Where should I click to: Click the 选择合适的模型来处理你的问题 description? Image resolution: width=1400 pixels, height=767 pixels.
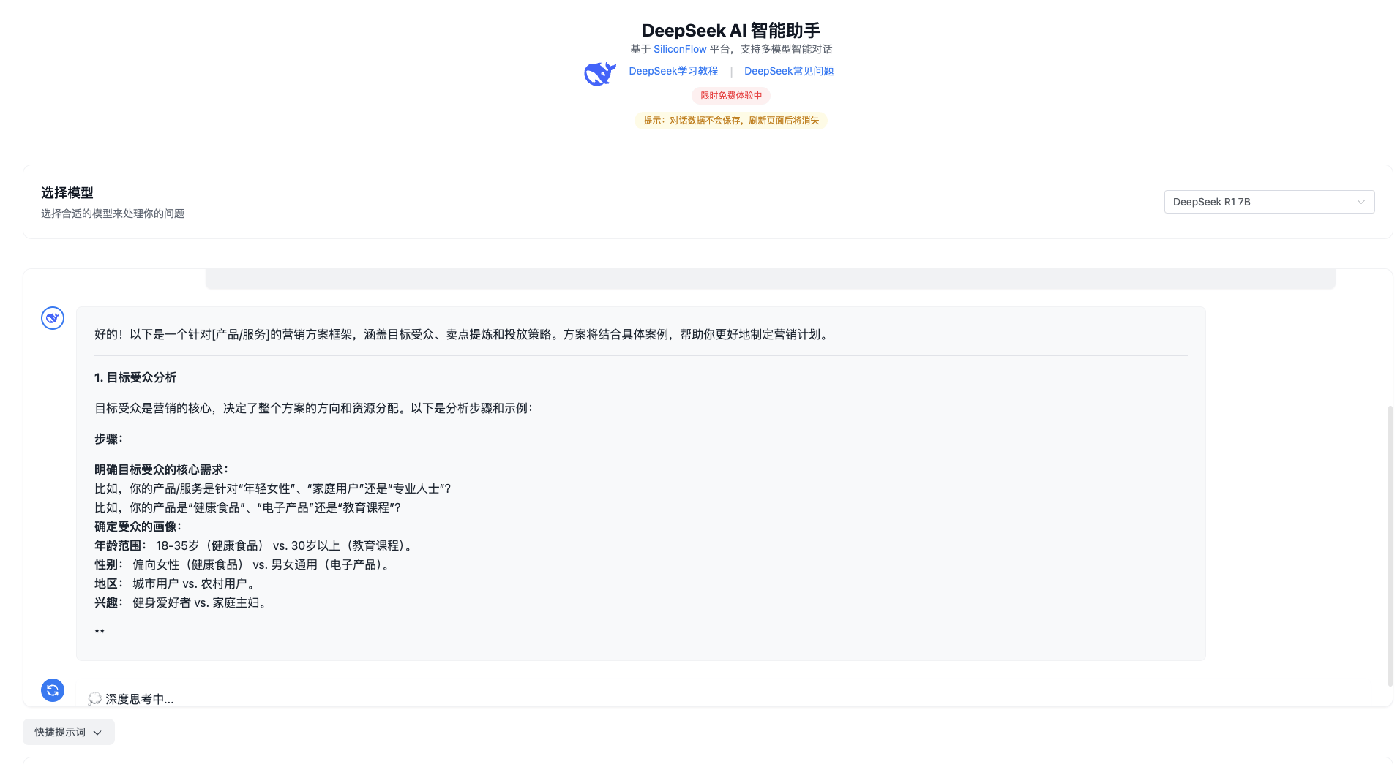pyautogui.click(x=113, y=214)
